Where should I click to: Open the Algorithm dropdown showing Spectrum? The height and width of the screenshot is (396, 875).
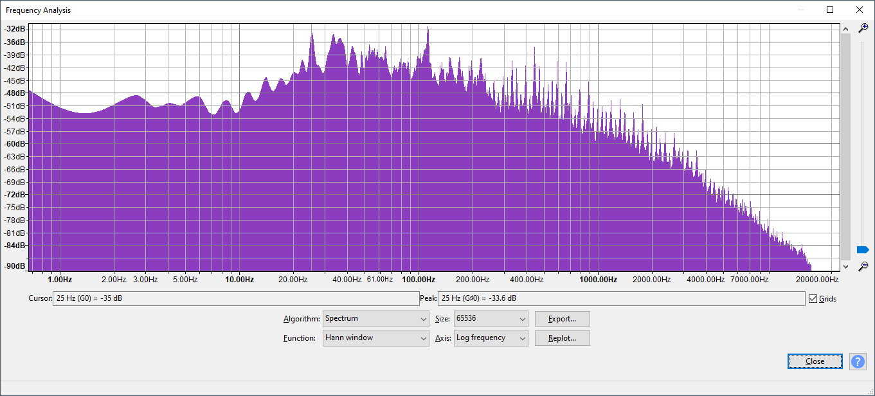pos(375,319)
